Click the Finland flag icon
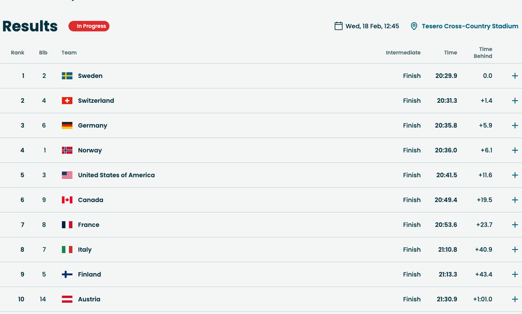Screen dimensions: 522x314 (67, 274)
